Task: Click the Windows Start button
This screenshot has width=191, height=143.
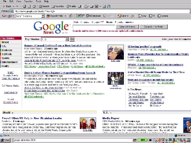Action: pyautogui.click(x=5, y=140)
